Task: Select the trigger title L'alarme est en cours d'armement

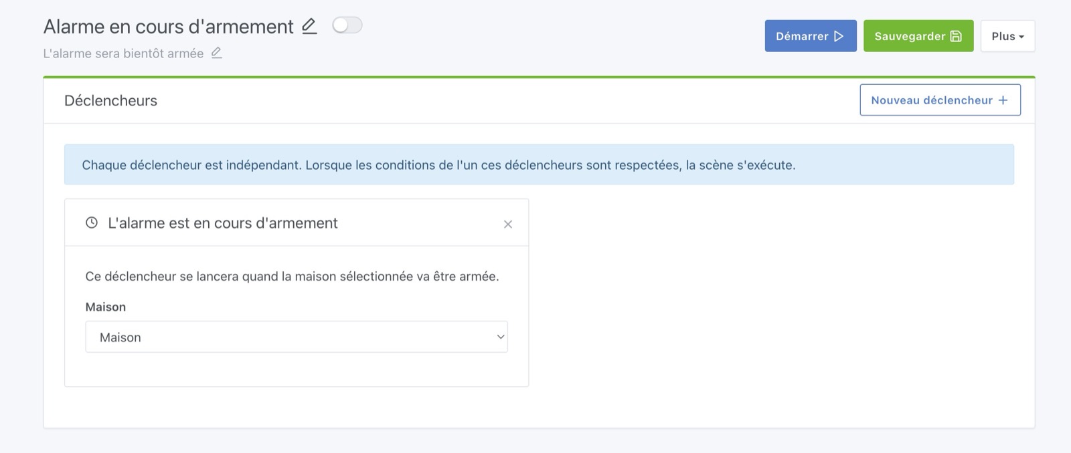Action: [222, 222]
